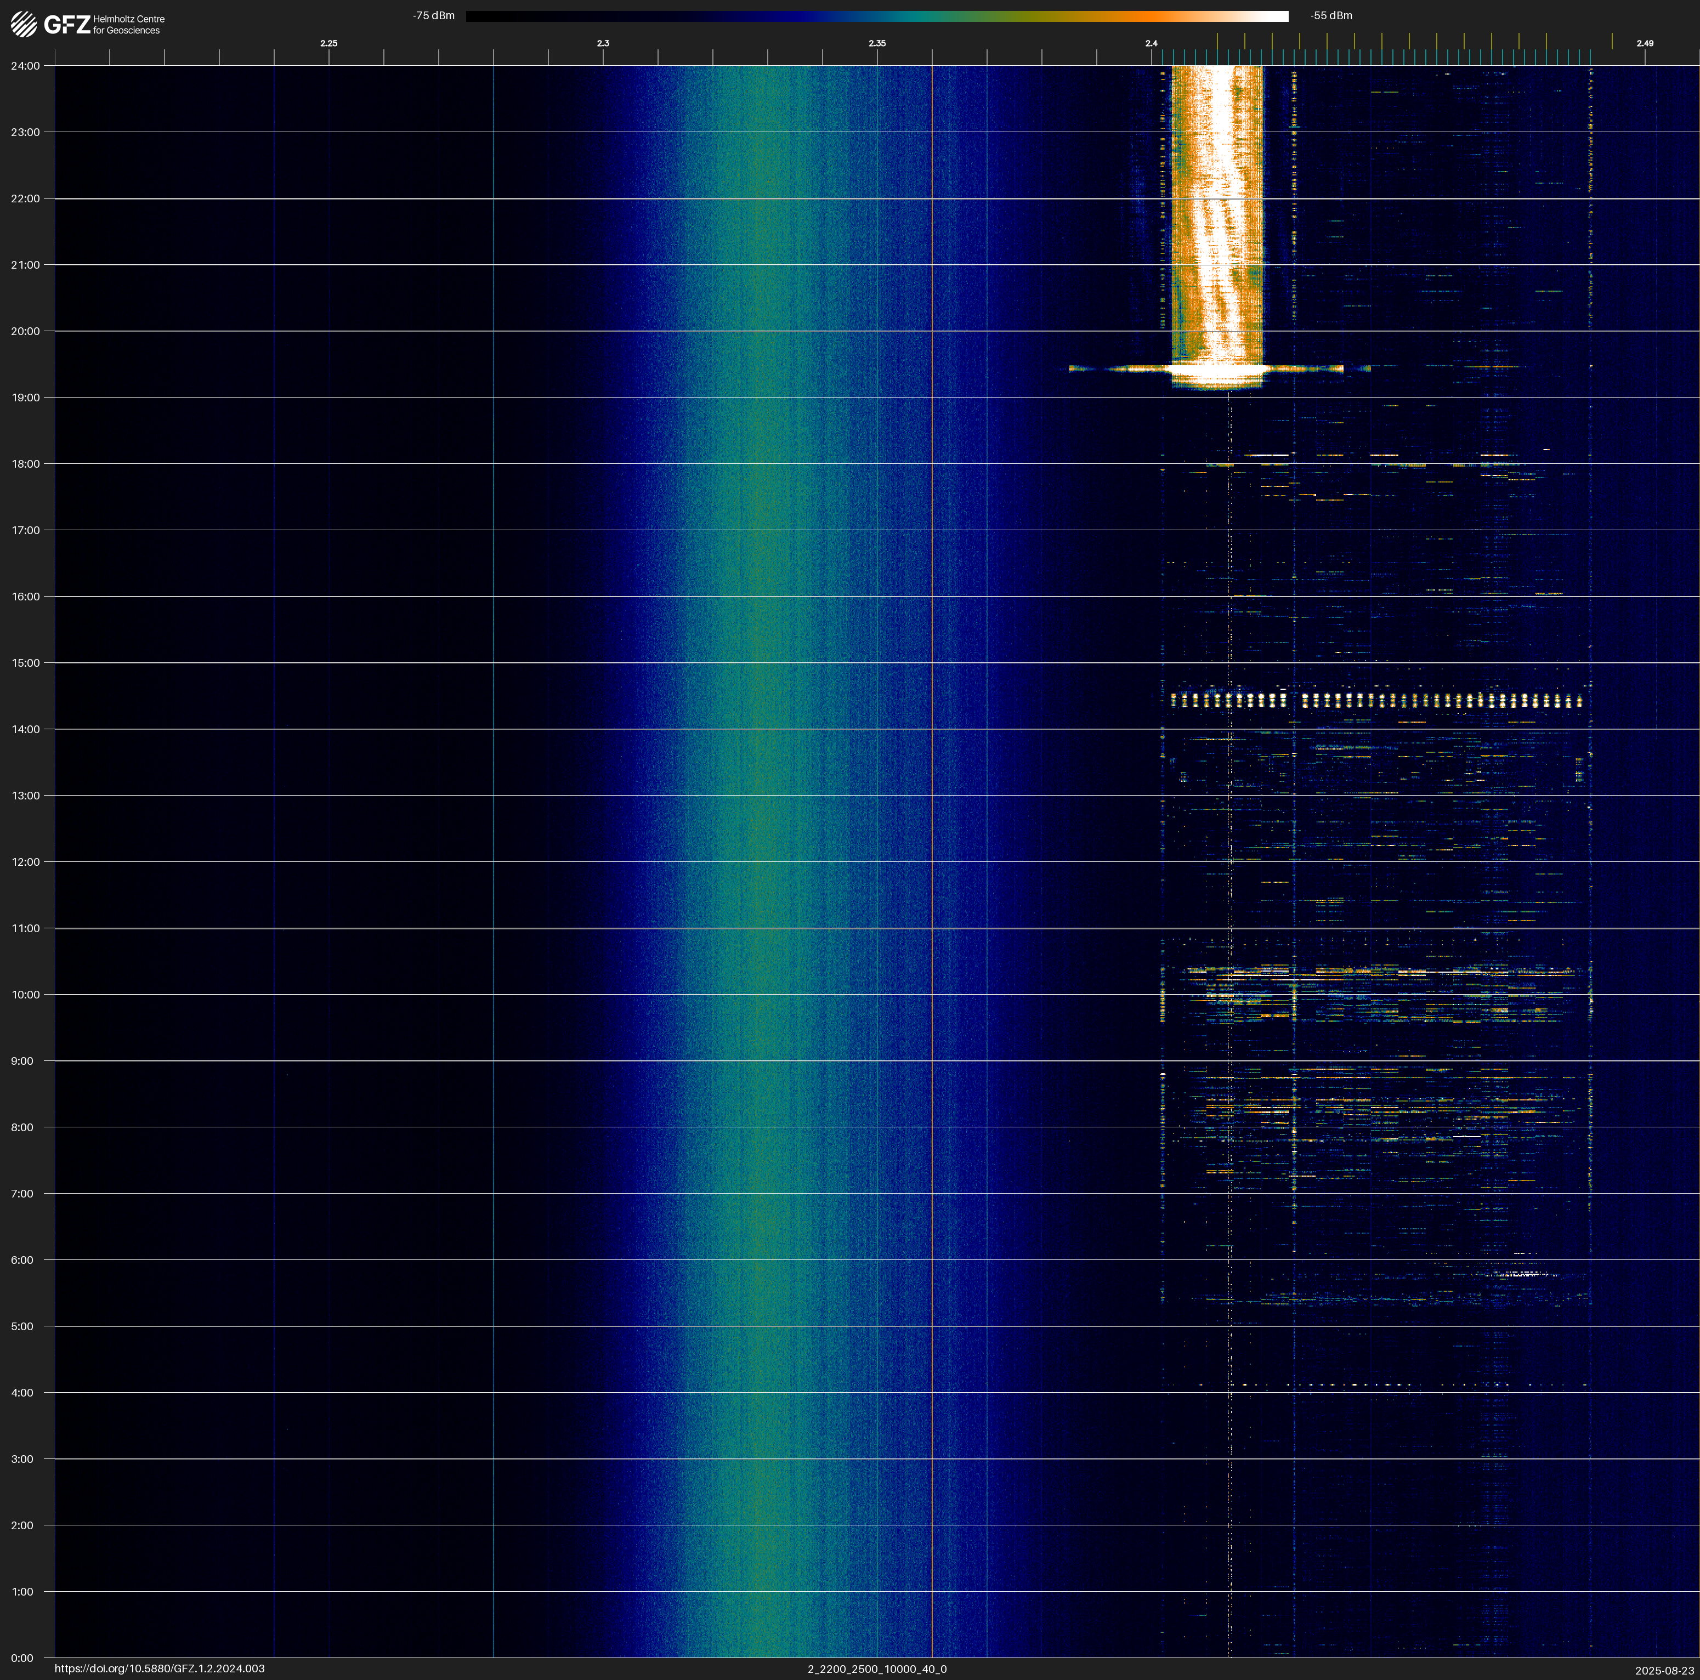Viewport: 1700px width, 1680px height.
Task: Click the 2_2200_2500_10000_40_0 file name label
Action: click(x=876, y=1668)
